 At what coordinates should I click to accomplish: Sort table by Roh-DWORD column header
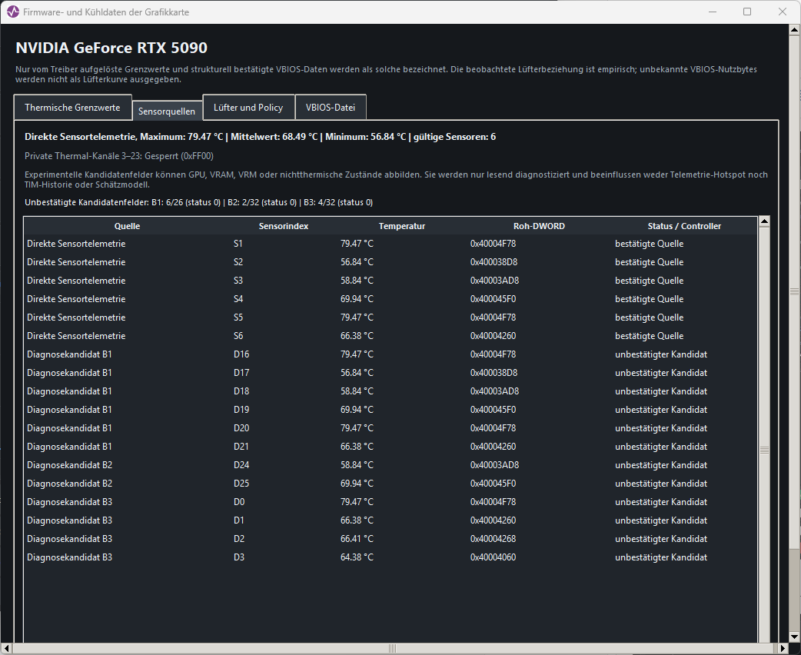coord(539,226)
